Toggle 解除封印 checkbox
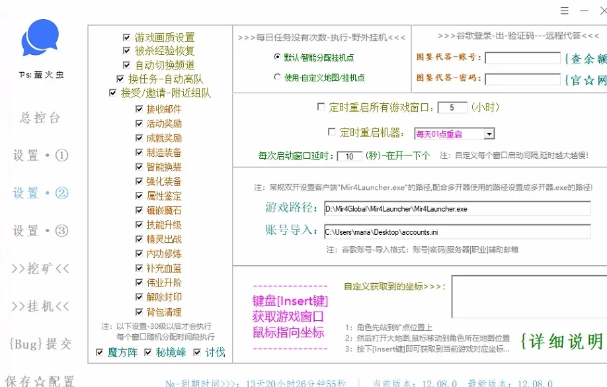The height and width of the screenshot is (387, 607). coord(140,297)
